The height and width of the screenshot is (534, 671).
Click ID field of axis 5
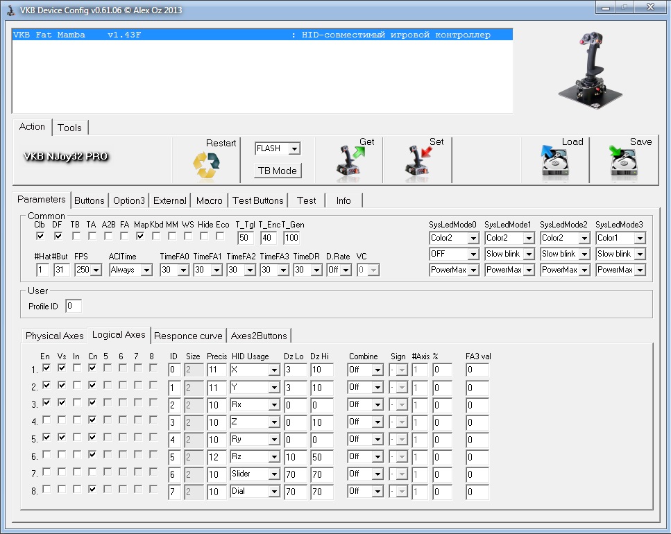175,440
